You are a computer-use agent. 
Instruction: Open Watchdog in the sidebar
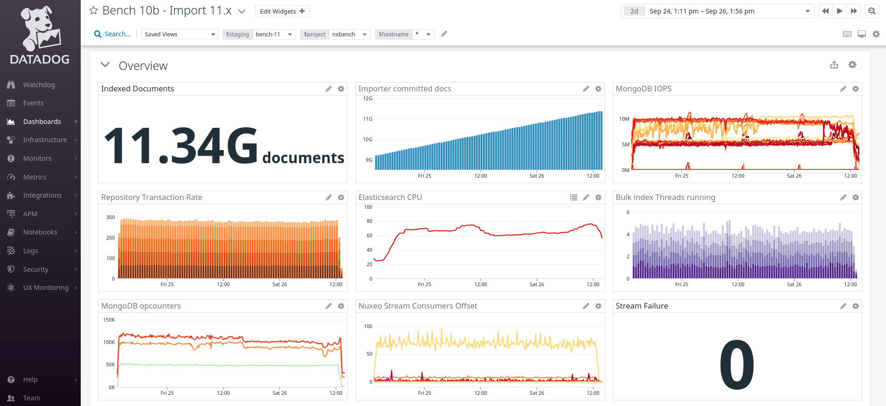[x=40, y=85]
